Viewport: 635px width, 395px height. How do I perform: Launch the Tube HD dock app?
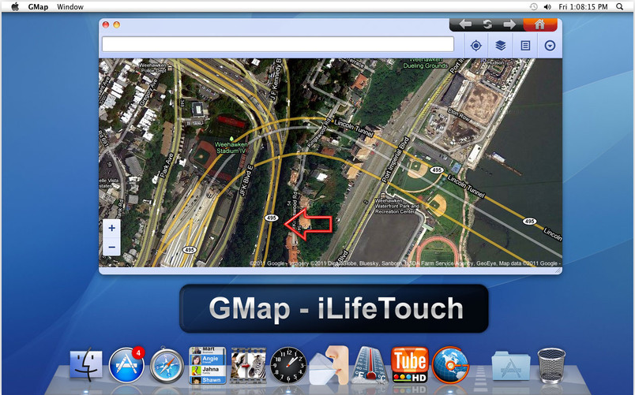pyautogui.click(x=410, y=365)
